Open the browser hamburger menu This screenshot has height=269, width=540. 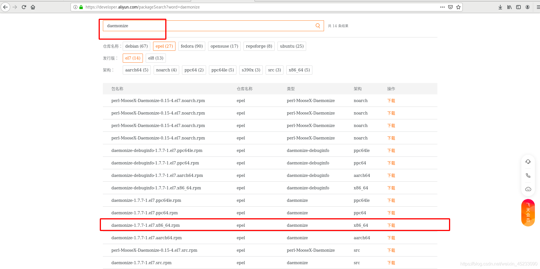538,7
